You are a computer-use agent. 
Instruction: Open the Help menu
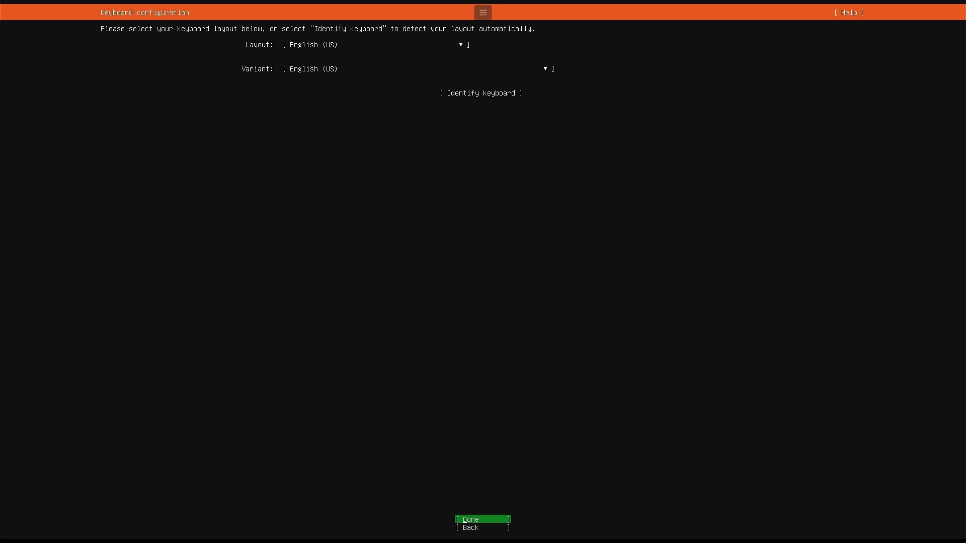coord(849,13)
